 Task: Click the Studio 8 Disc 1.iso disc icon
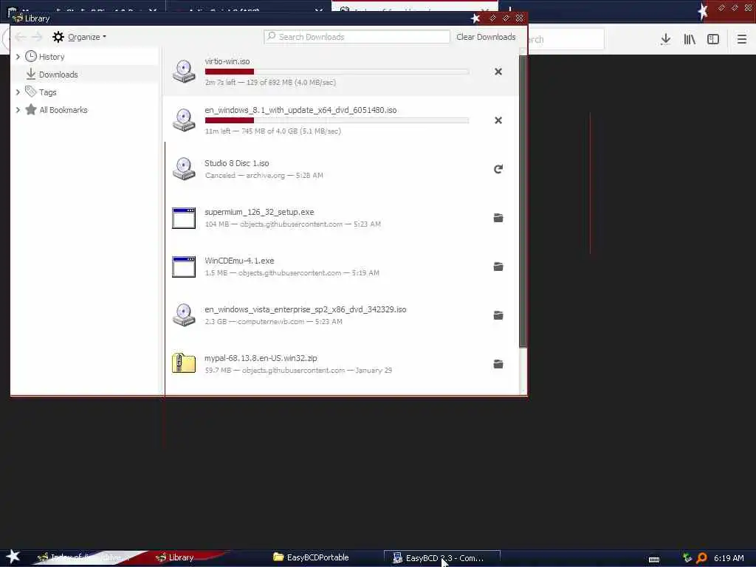pos(184,169)
